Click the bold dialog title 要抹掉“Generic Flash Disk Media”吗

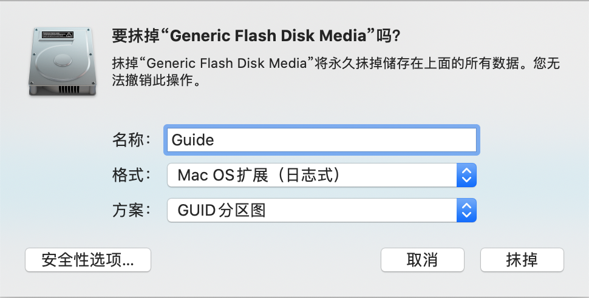tap(256, 36)
